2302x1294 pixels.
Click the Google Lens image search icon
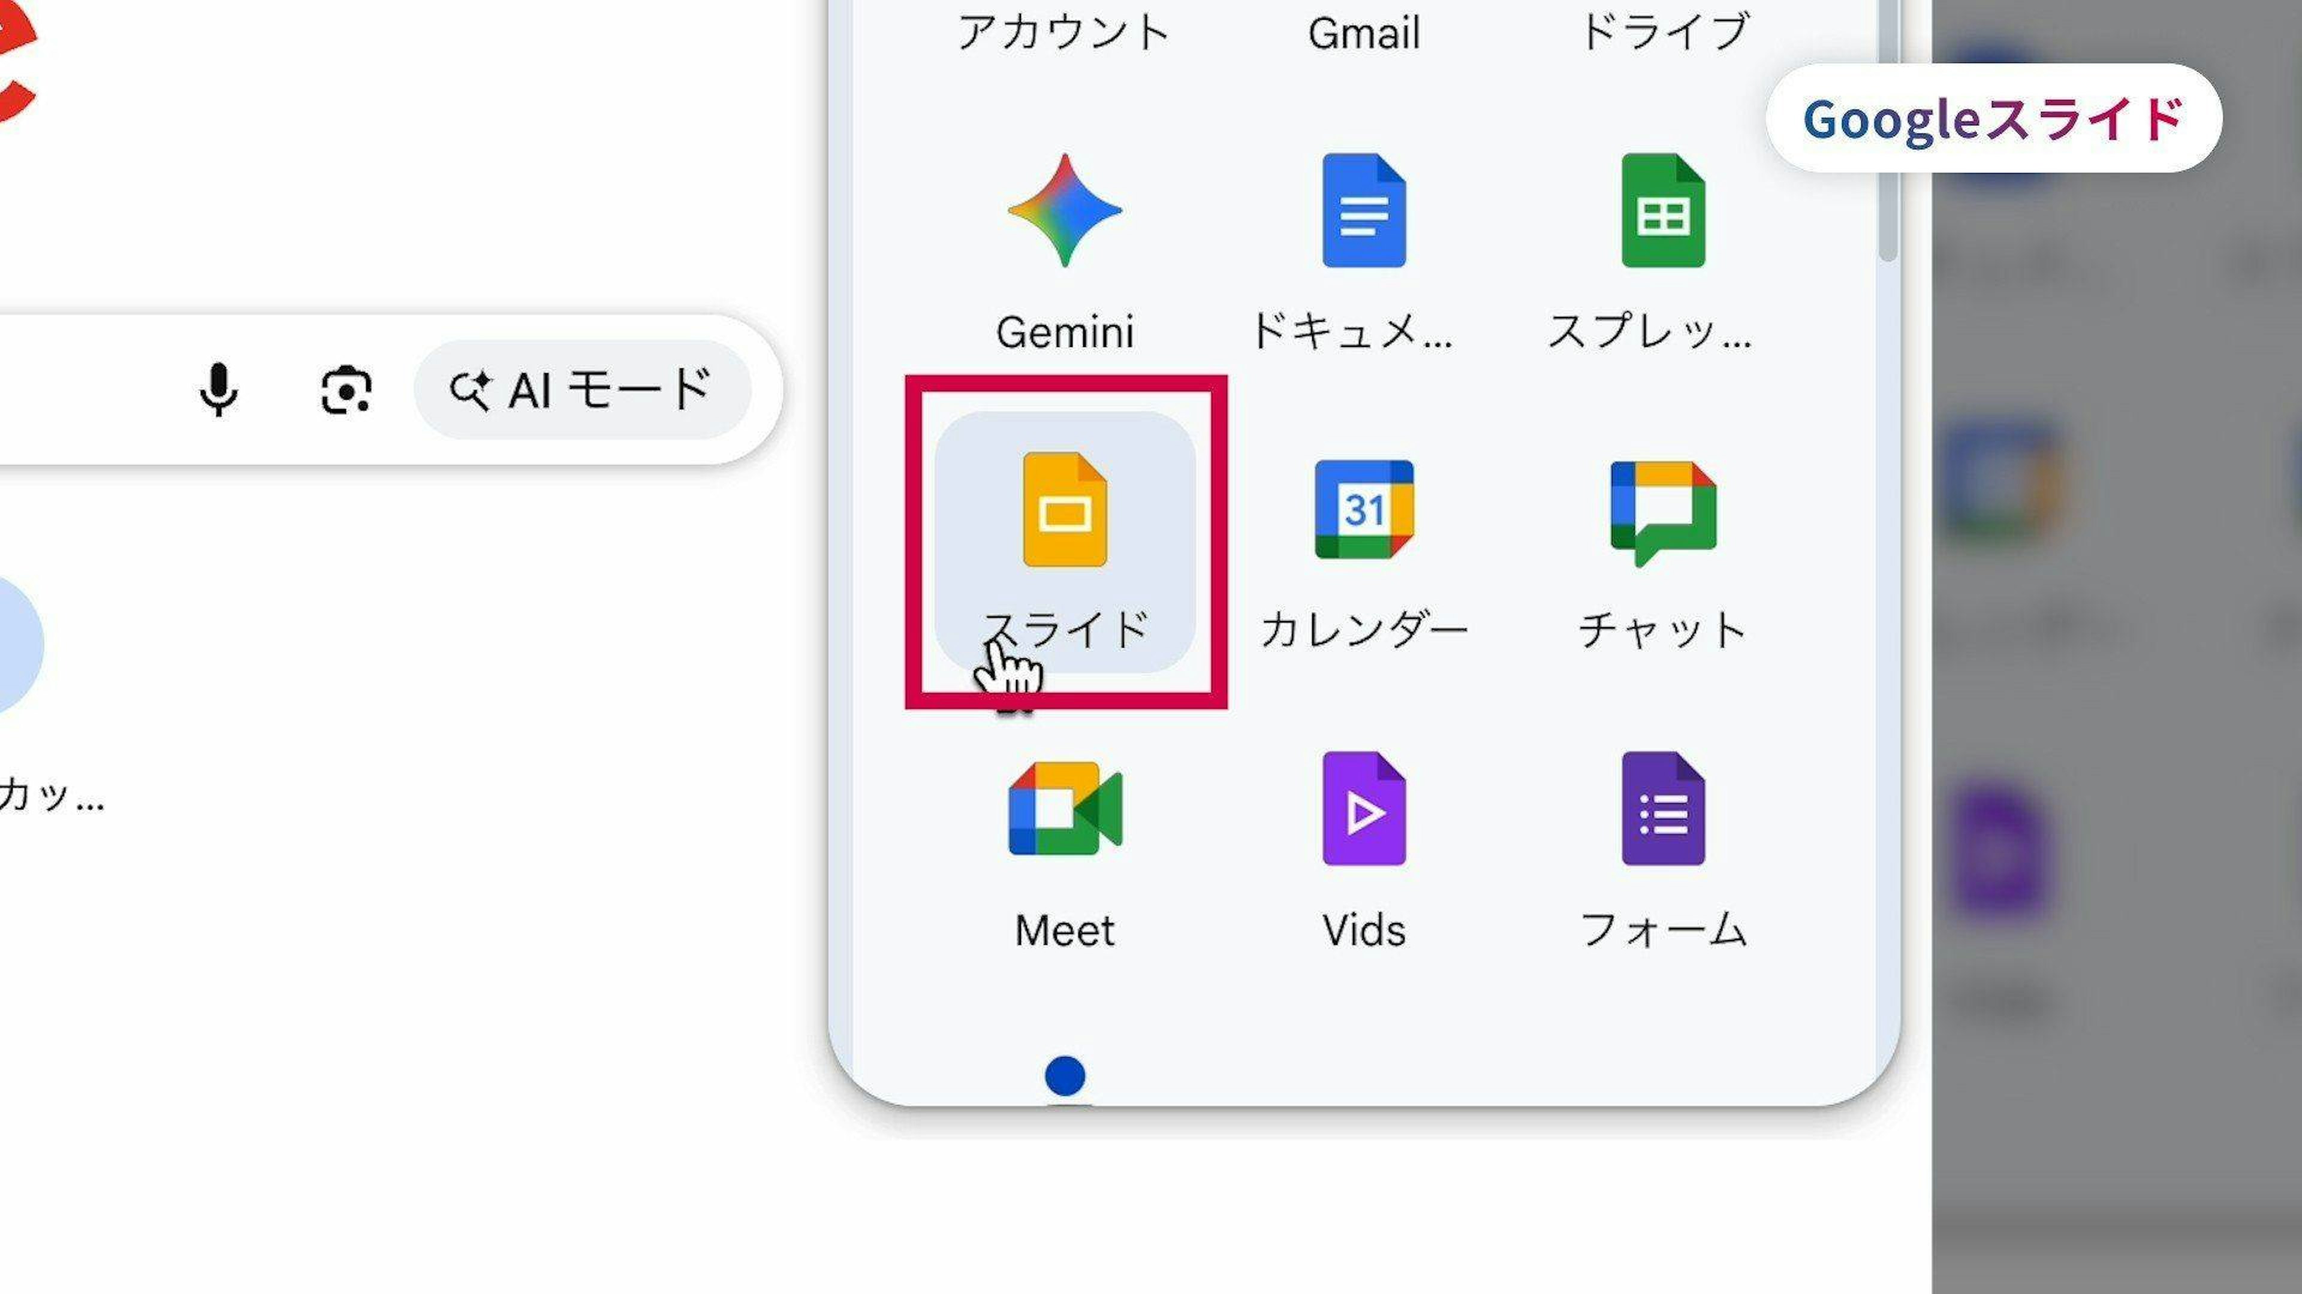[346, 389]
